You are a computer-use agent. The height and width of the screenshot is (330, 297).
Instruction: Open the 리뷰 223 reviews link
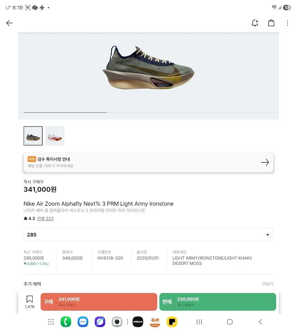point(45,219)
